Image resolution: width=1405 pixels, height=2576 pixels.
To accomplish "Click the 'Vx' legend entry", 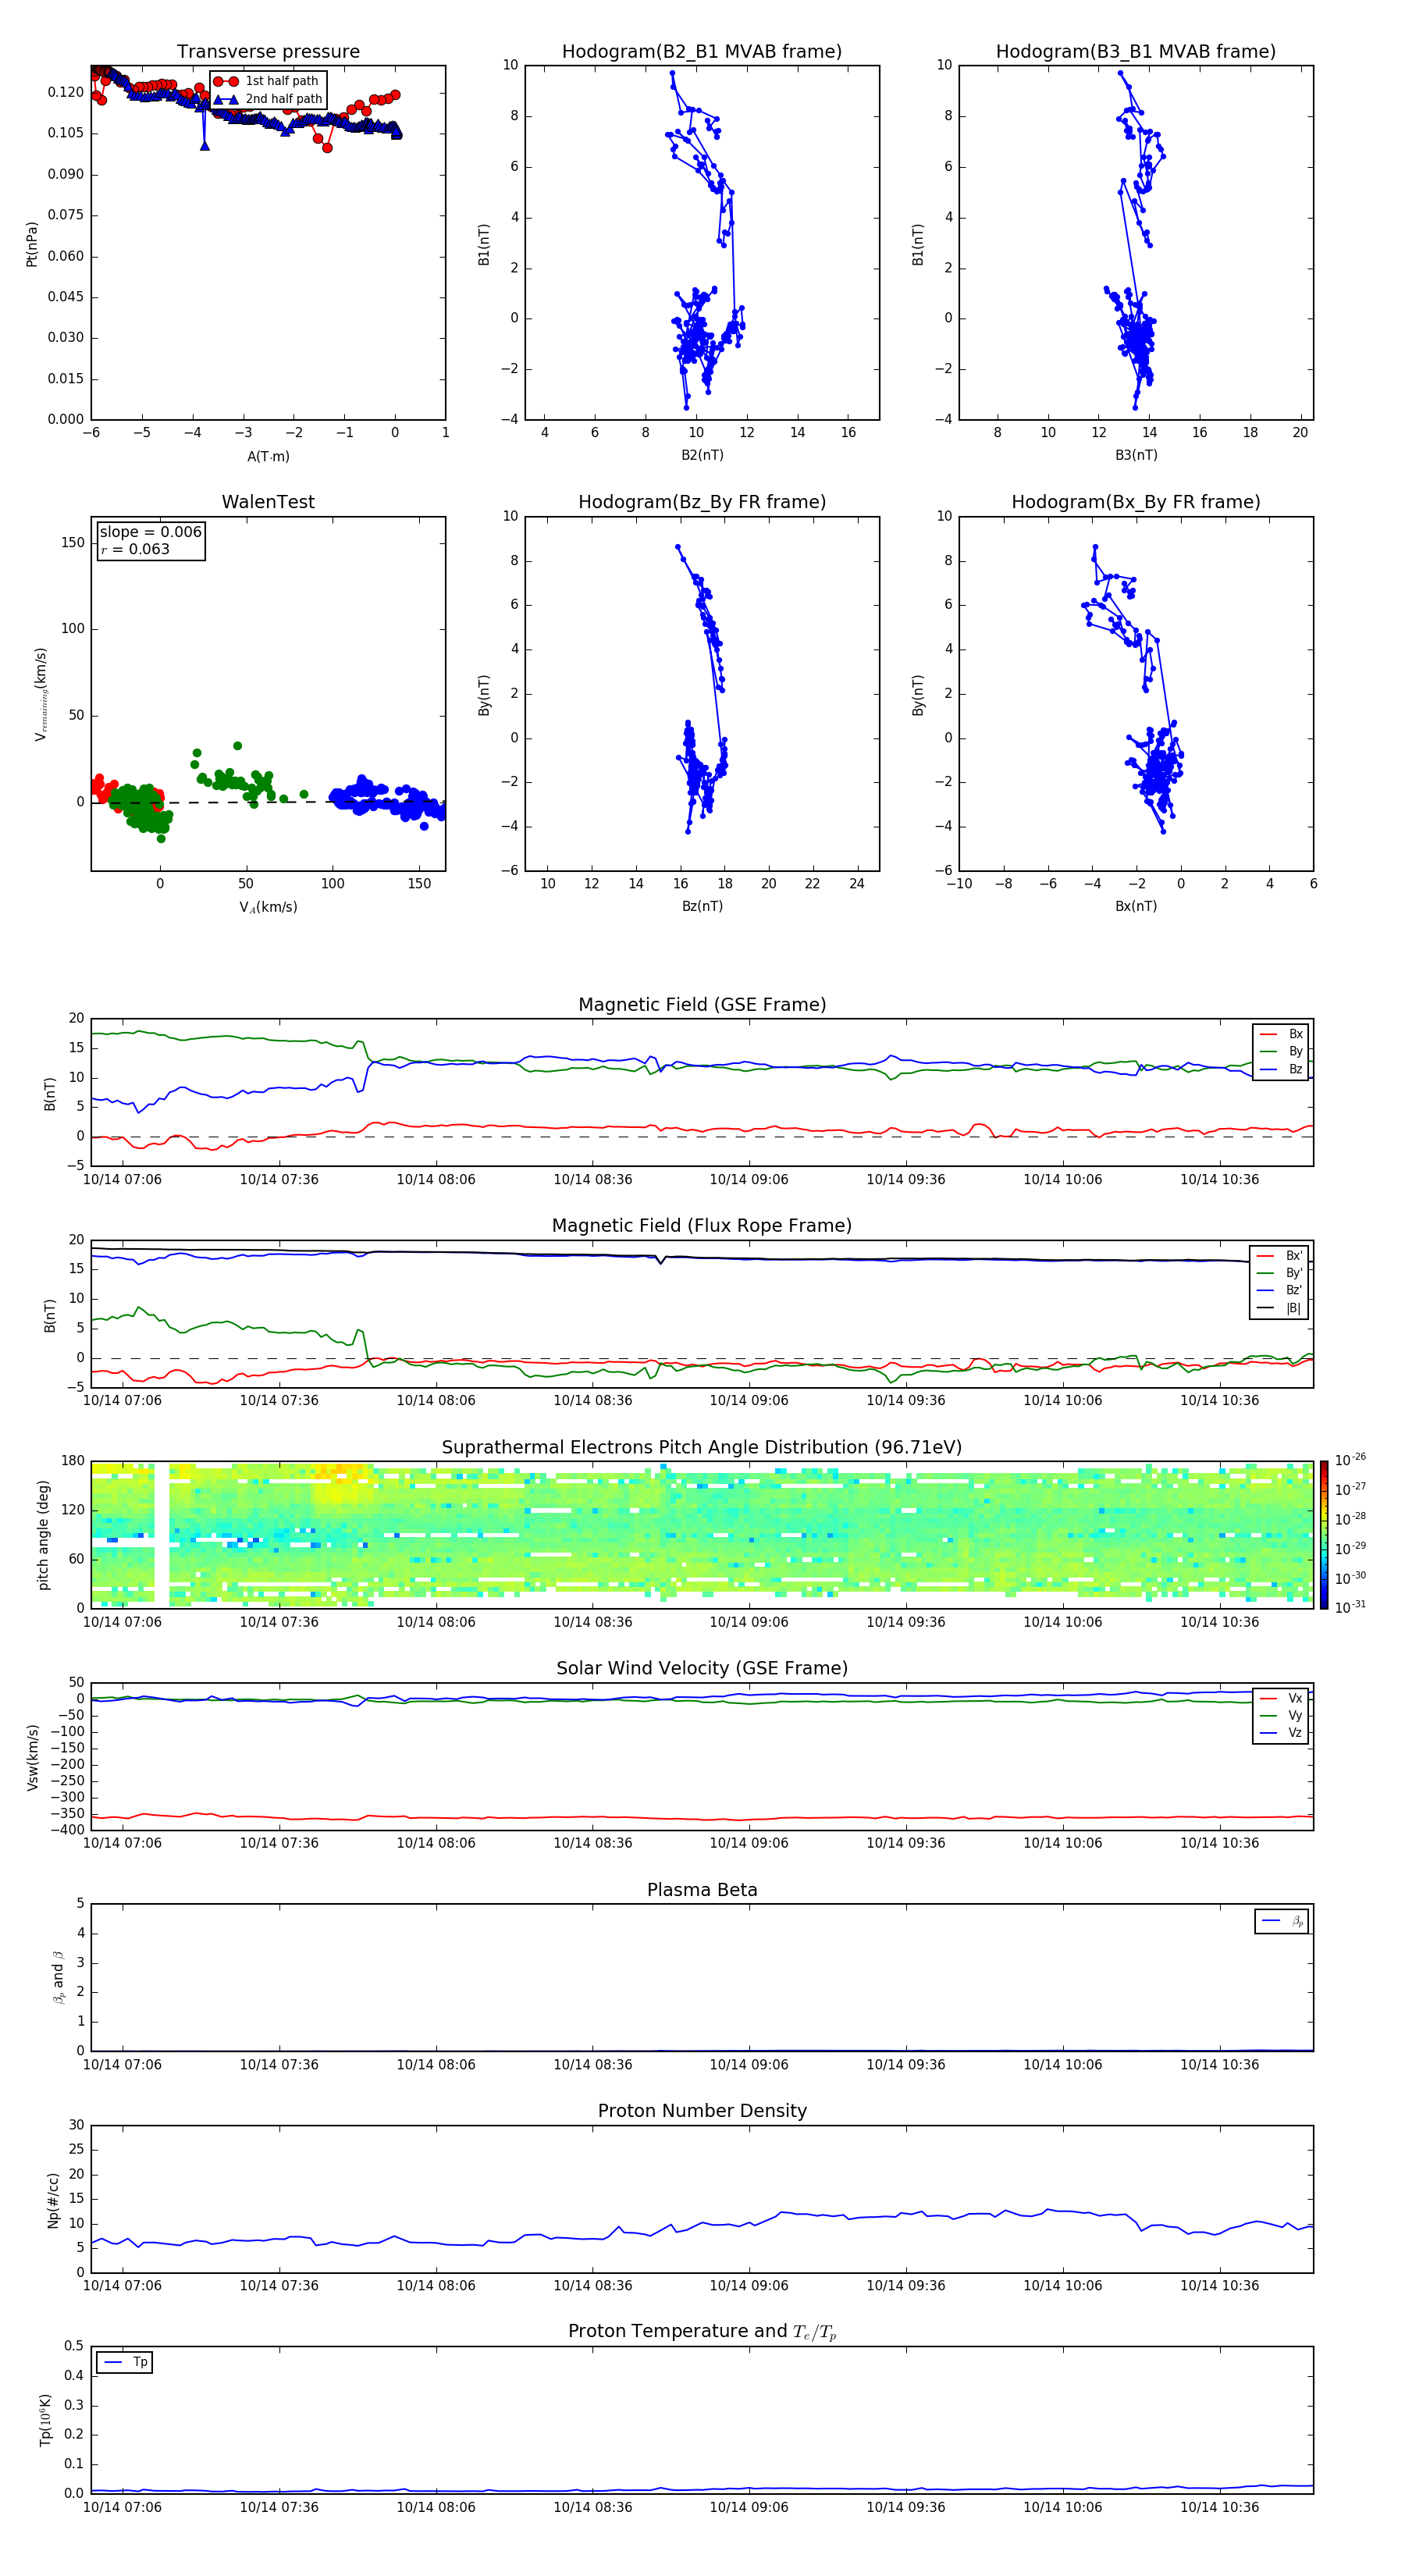I will [1281, 1698].
